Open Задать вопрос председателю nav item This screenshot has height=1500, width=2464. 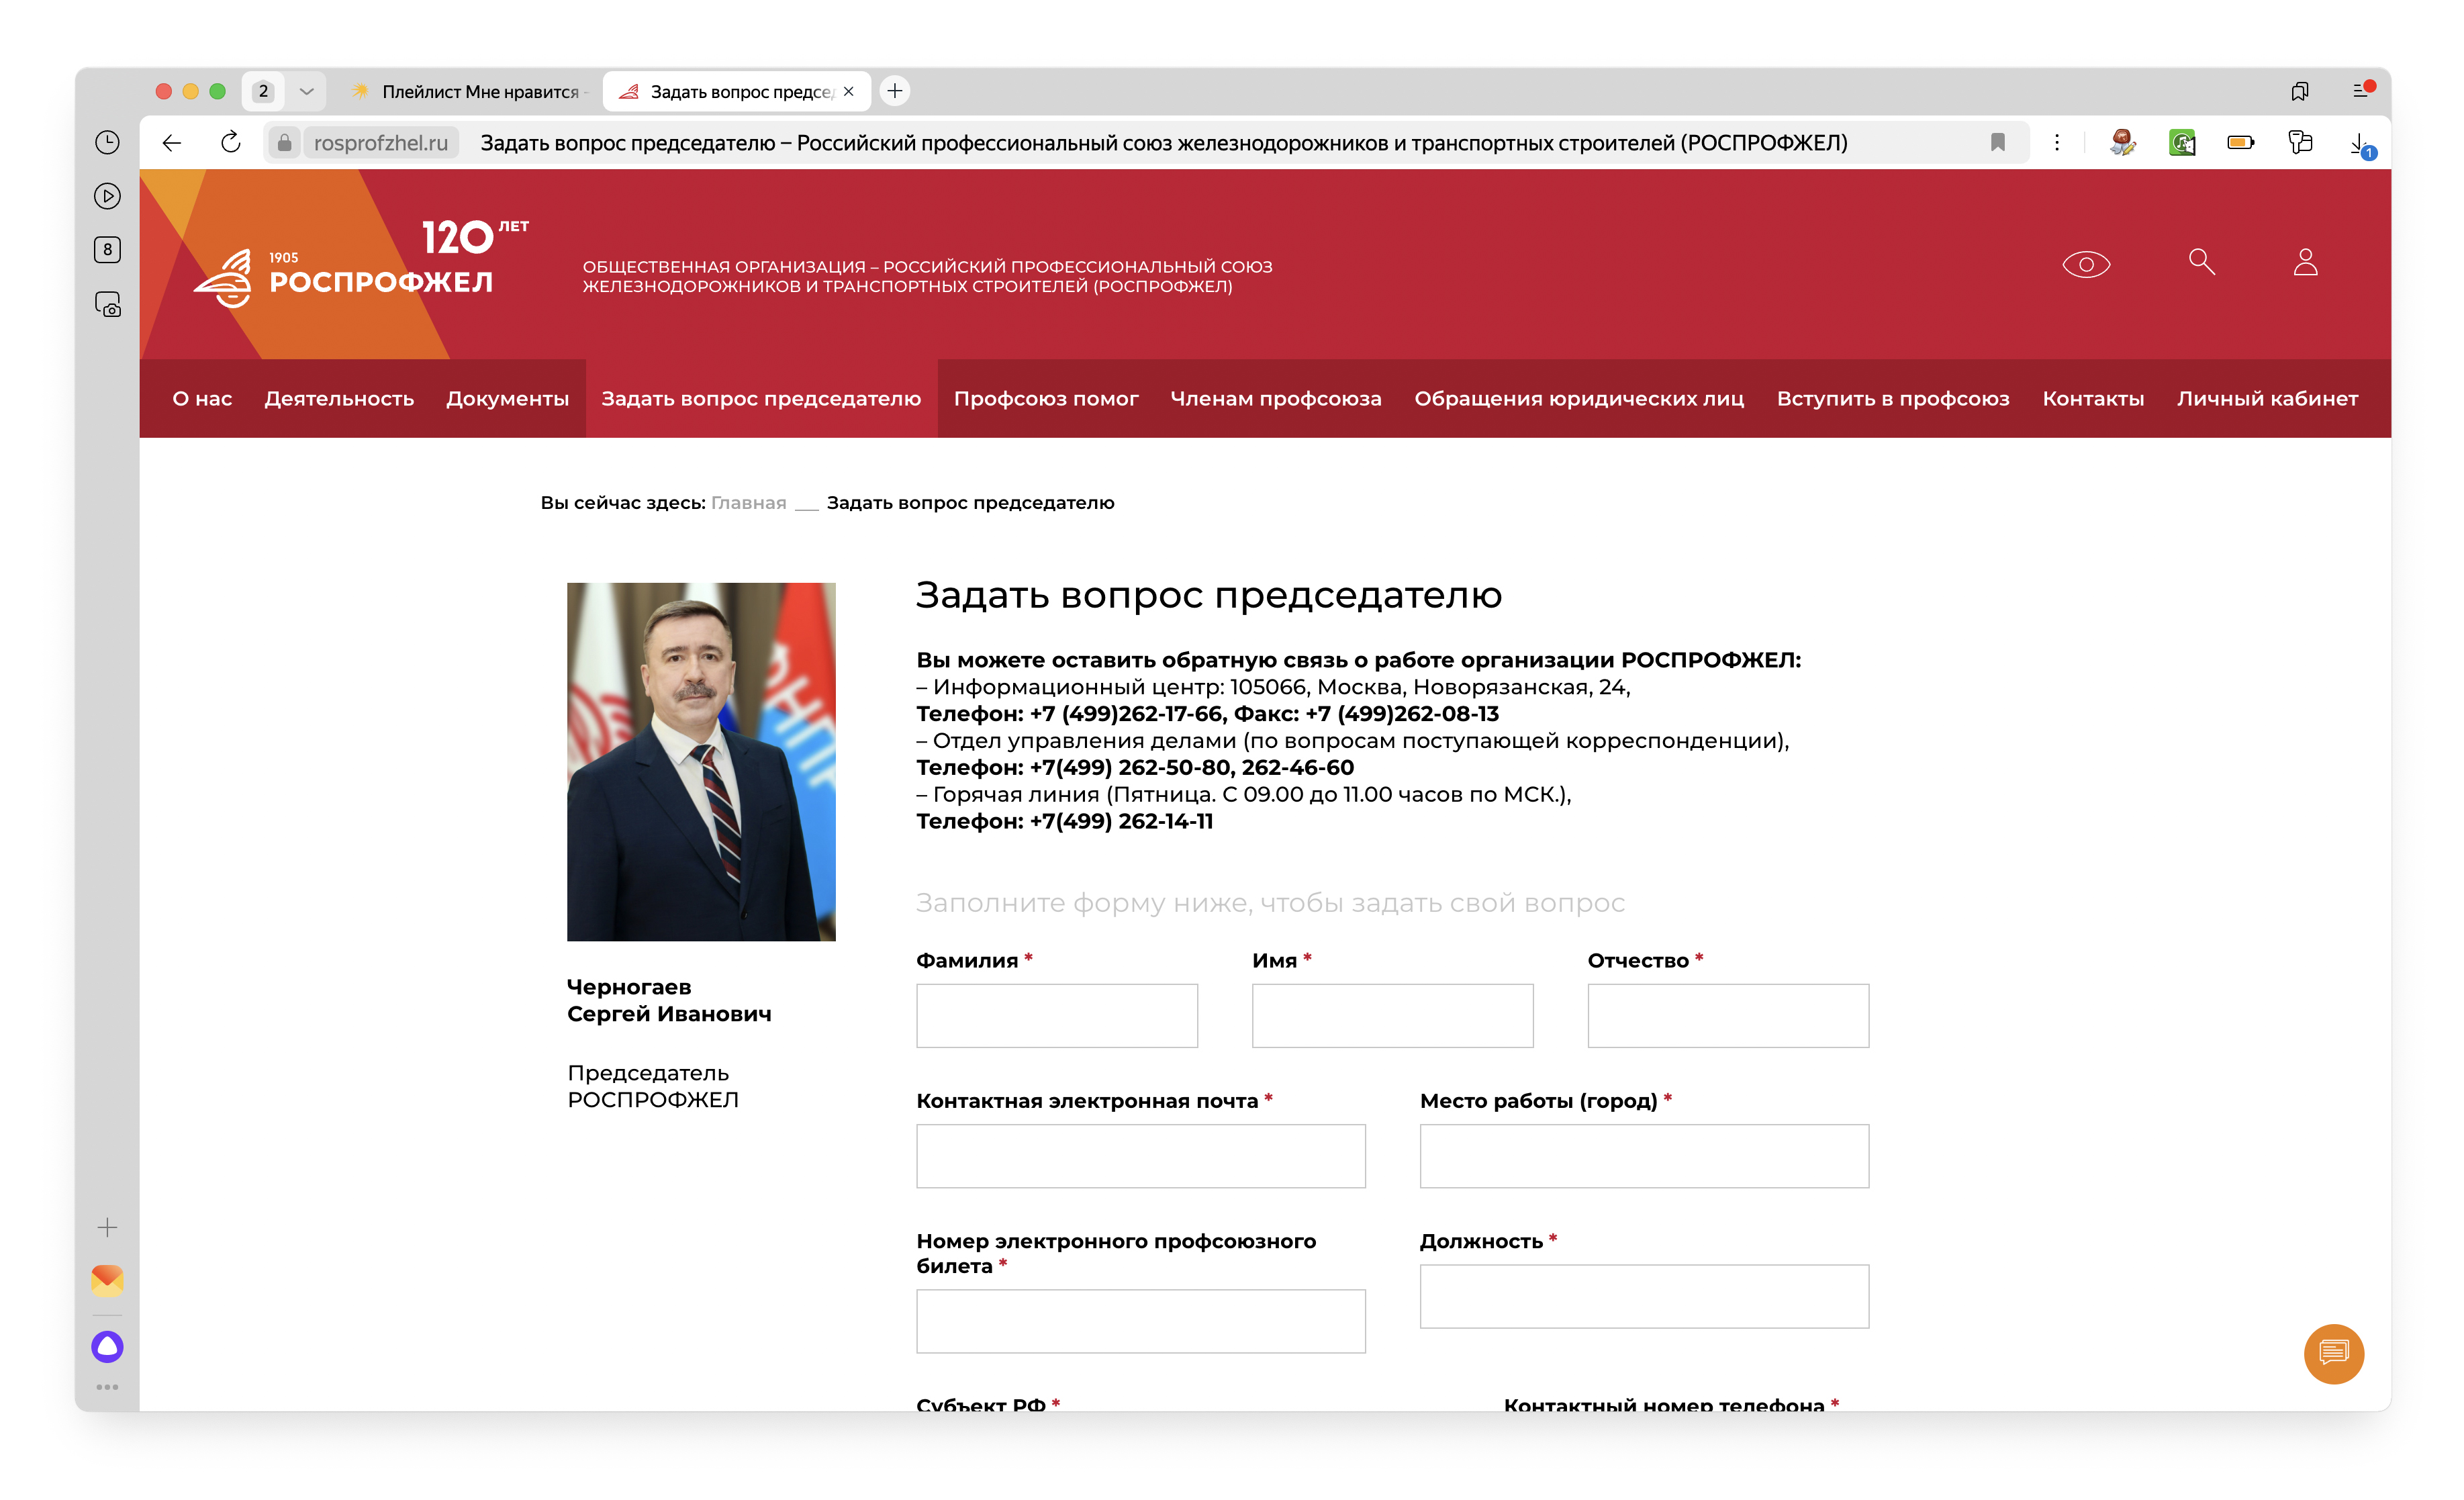point(761,398)
